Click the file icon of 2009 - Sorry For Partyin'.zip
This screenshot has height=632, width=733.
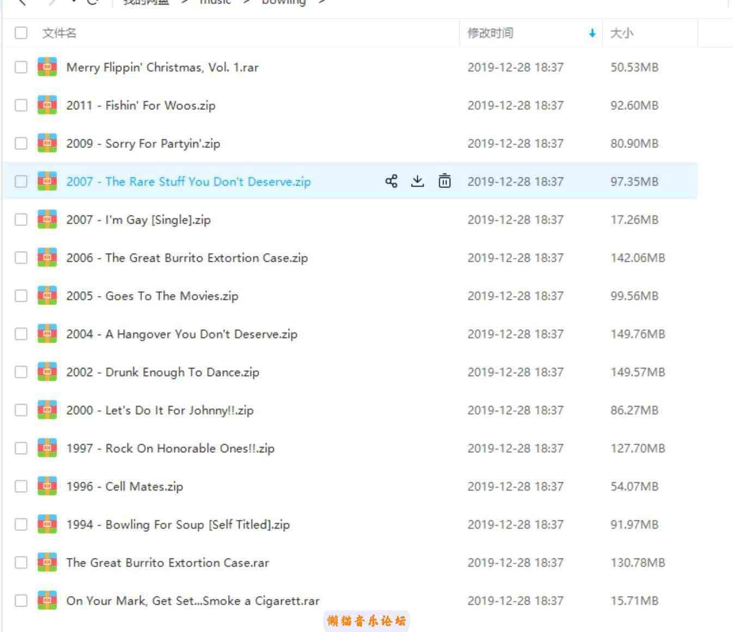[x=47, y=143]
